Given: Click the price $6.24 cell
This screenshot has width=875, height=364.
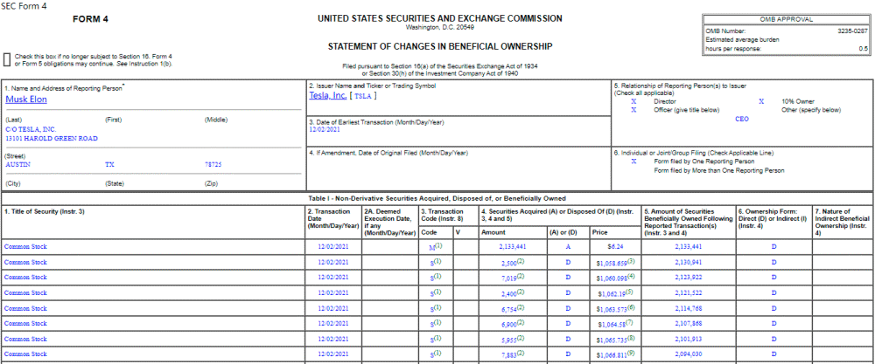Looking at the screenshot, I should tap(615, 246).
